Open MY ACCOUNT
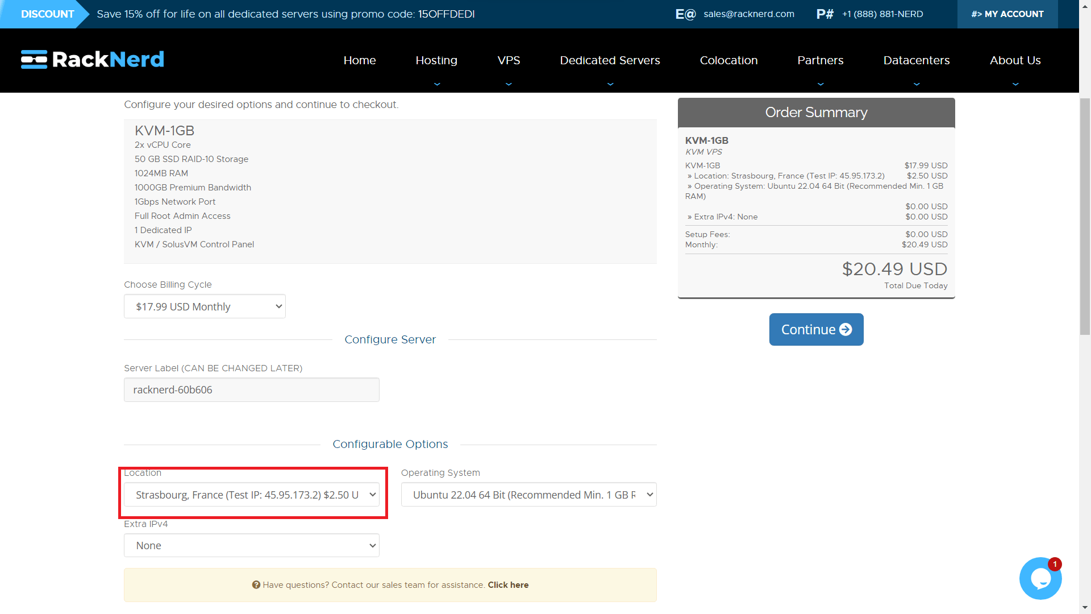Image resolution: width=1091 pixels, height=614 pixels. tap(1007, 14)
